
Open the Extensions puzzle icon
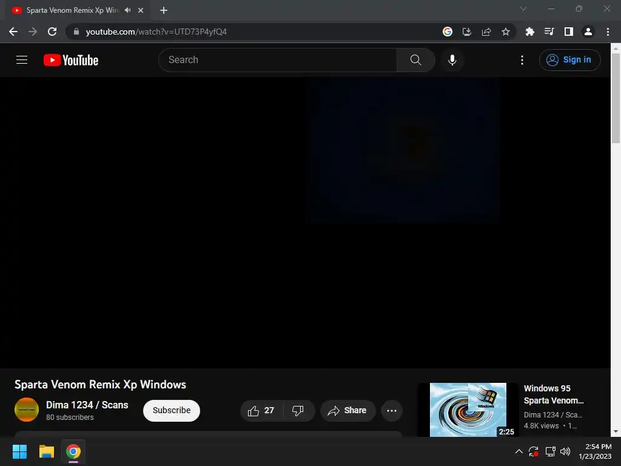point(530,32)
